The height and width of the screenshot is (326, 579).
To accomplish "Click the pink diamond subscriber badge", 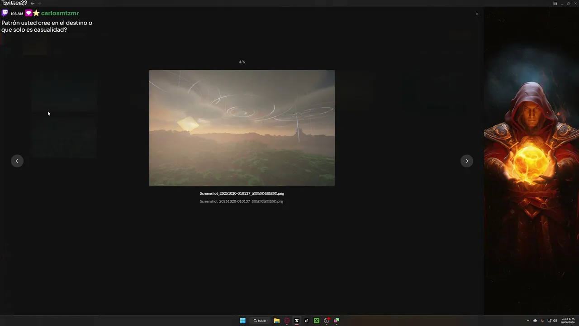I will pyautogui.click(x=28, y=13).
